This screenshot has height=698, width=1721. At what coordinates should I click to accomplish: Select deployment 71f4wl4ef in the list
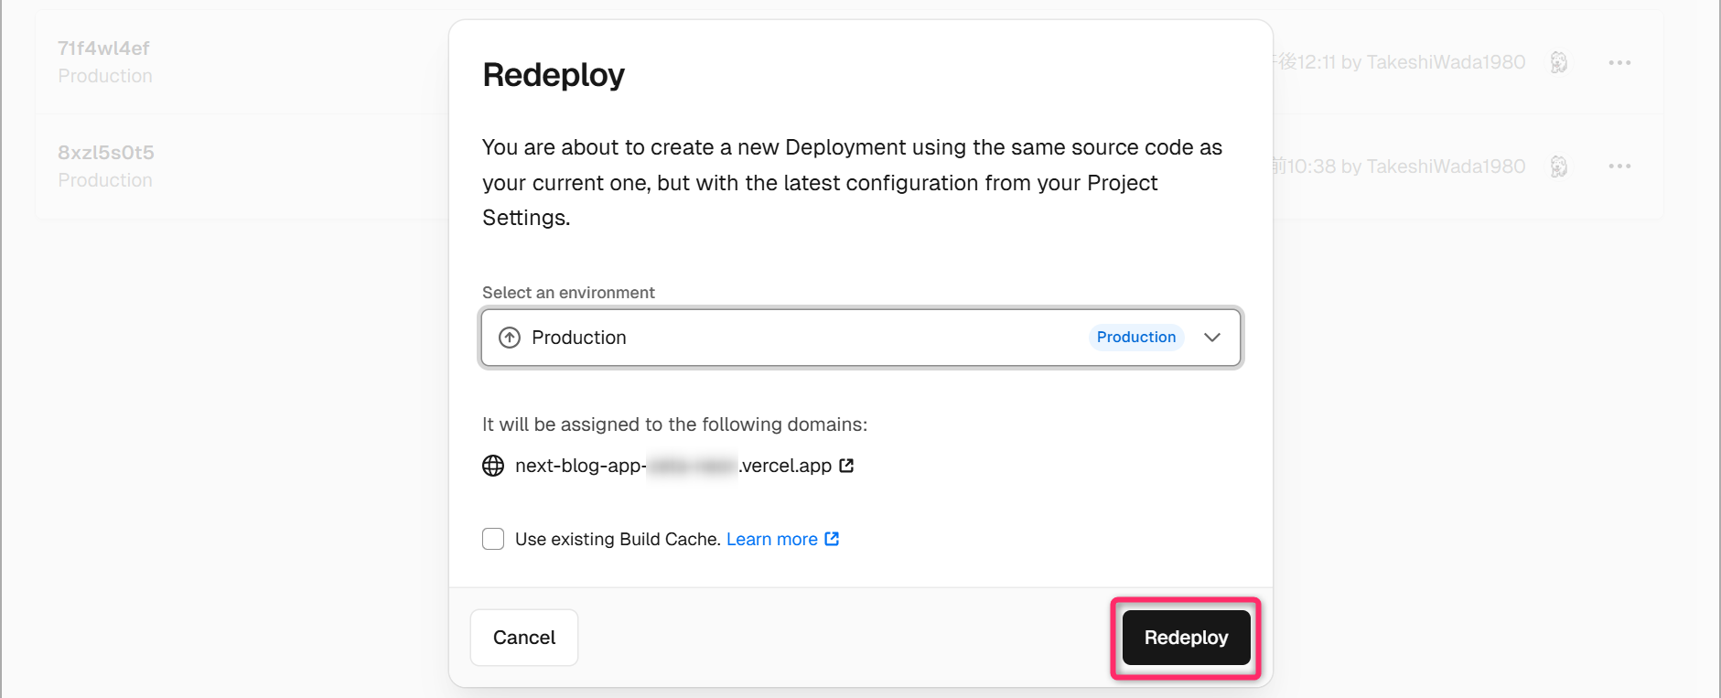coord(103,48)
